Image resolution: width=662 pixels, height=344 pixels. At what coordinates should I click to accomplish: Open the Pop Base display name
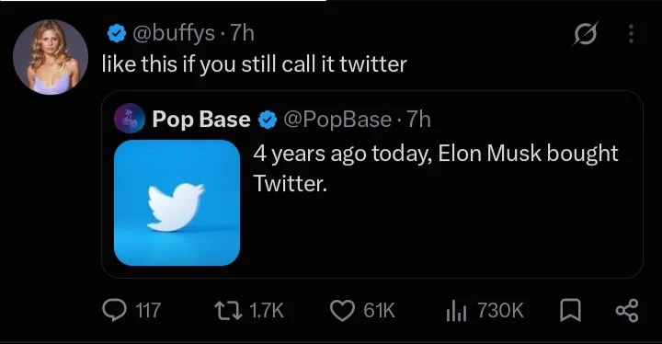(x=201, y=120)
